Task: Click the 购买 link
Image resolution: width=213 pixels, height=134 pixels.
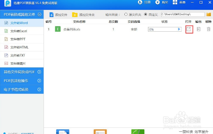Action: (165, 2)
